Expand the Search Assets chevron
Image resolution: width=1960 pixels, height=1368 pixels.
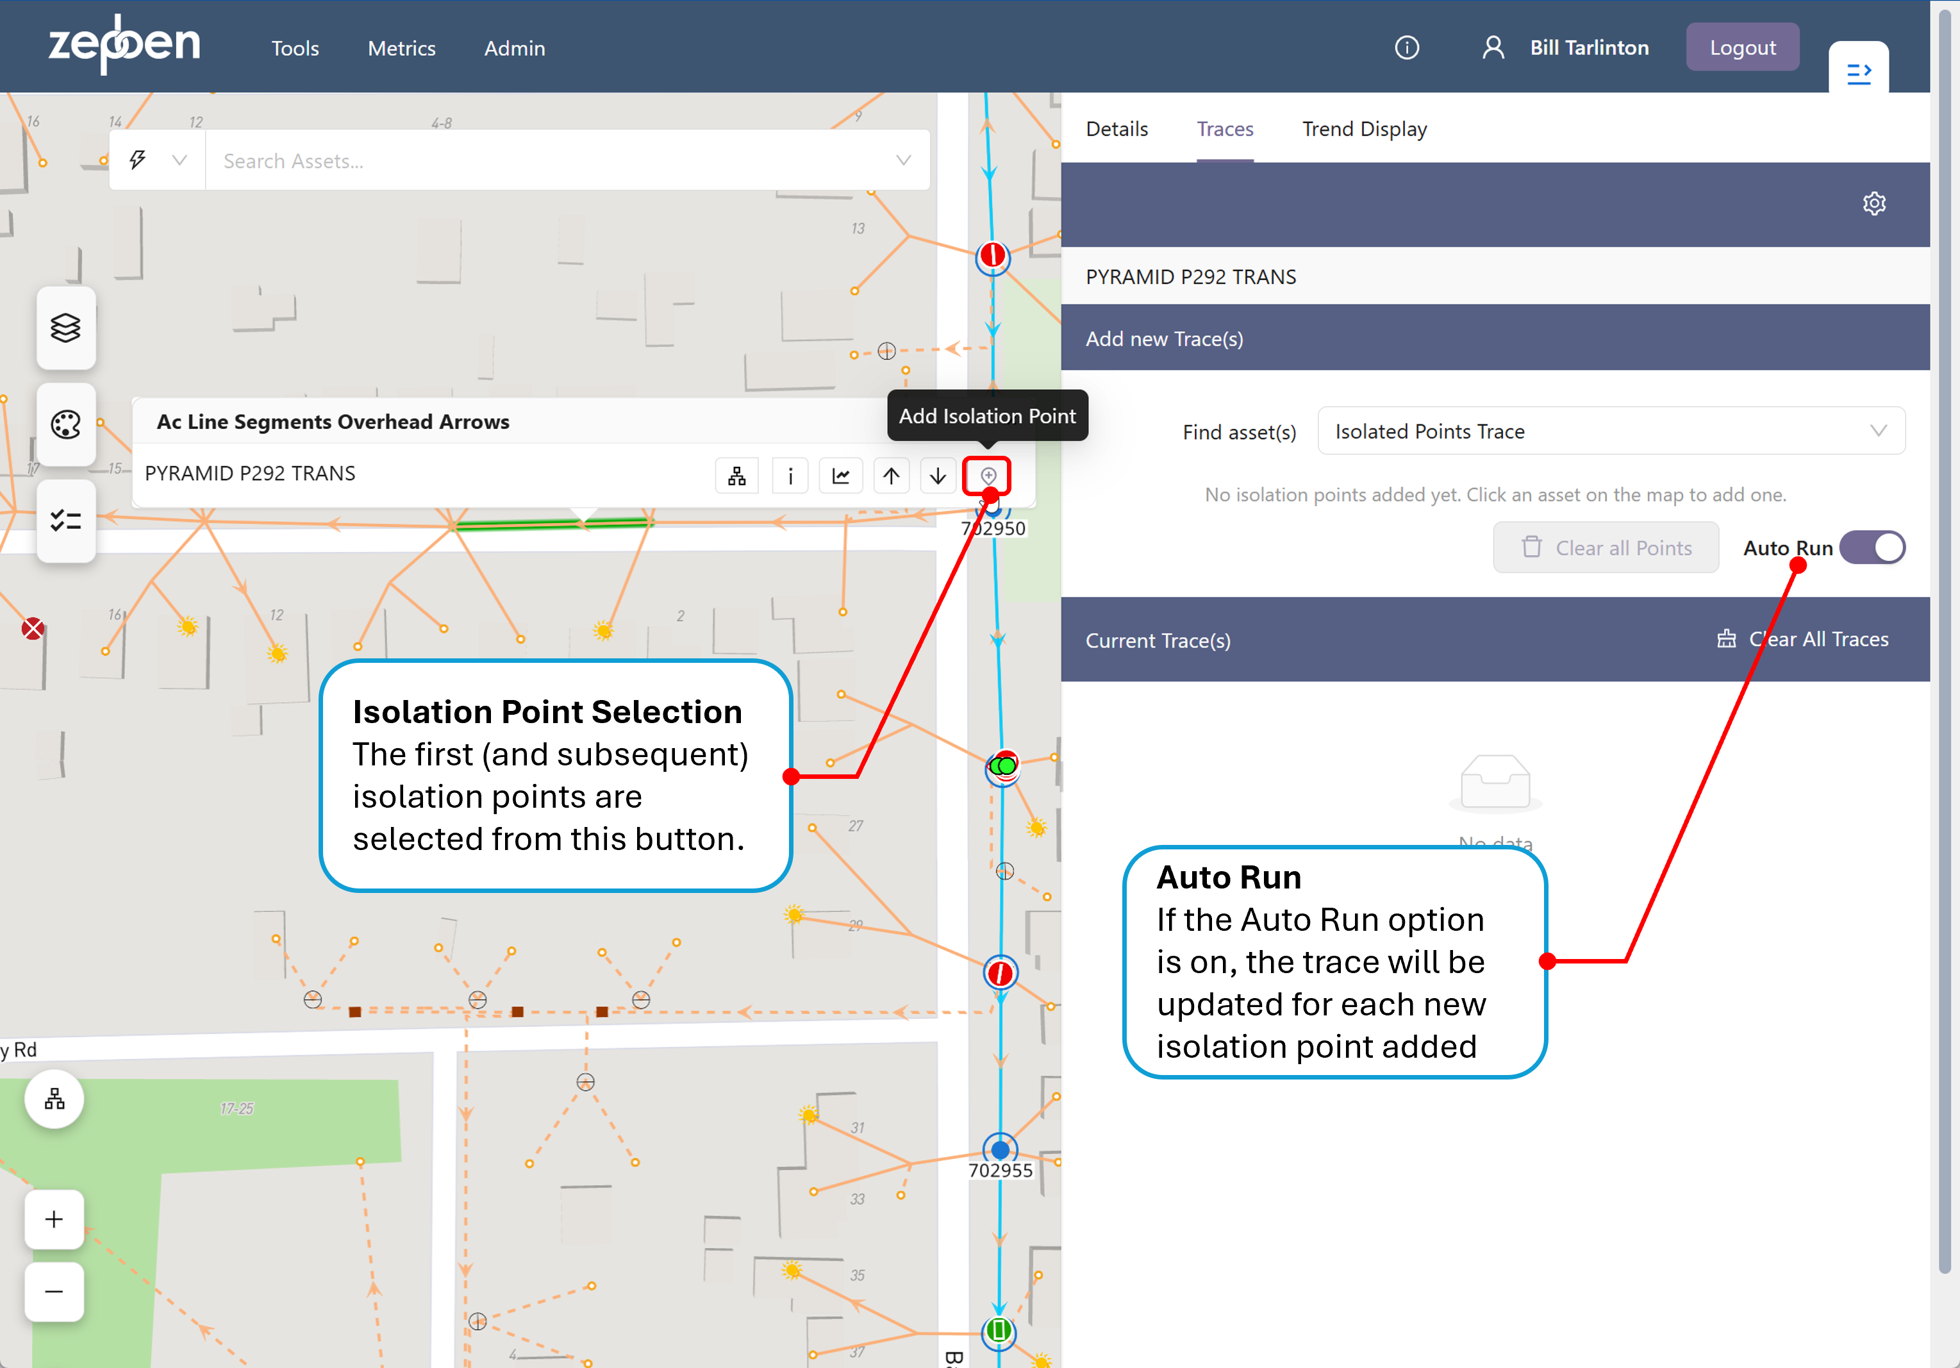[x=903, y=160]
